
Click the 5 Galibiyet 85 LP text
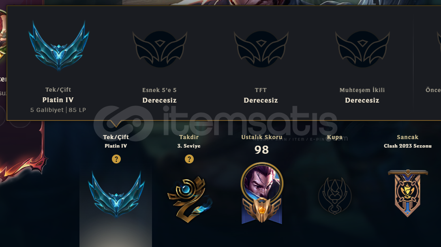click(58, 110)
